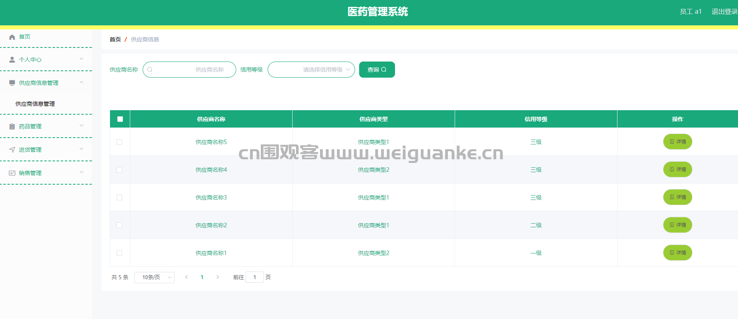
Task: Go to next page arrow in pagination
Action: 218,277
